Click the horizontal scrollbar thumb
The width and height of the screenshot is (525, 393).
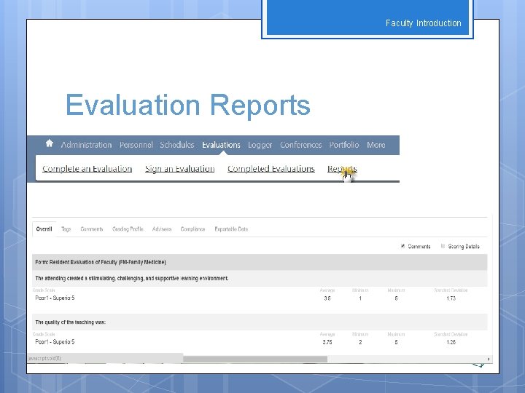255,359
